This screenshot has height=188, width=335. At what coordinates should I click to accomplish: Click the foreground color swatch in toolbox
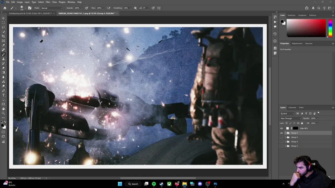pos(2,126)
